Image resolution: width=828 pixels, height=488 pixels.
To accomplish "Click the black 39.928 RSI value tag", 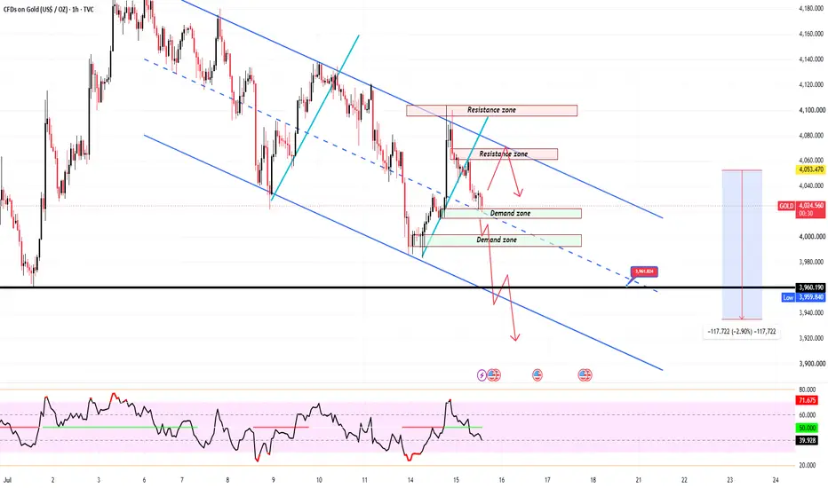I will pyautogui.click(x=808, y=440).
